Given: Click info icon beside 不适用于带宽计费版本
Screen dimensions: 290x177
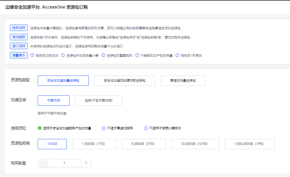Looking at the screenshot, I should pyautogui.click(x=146, y=128).
